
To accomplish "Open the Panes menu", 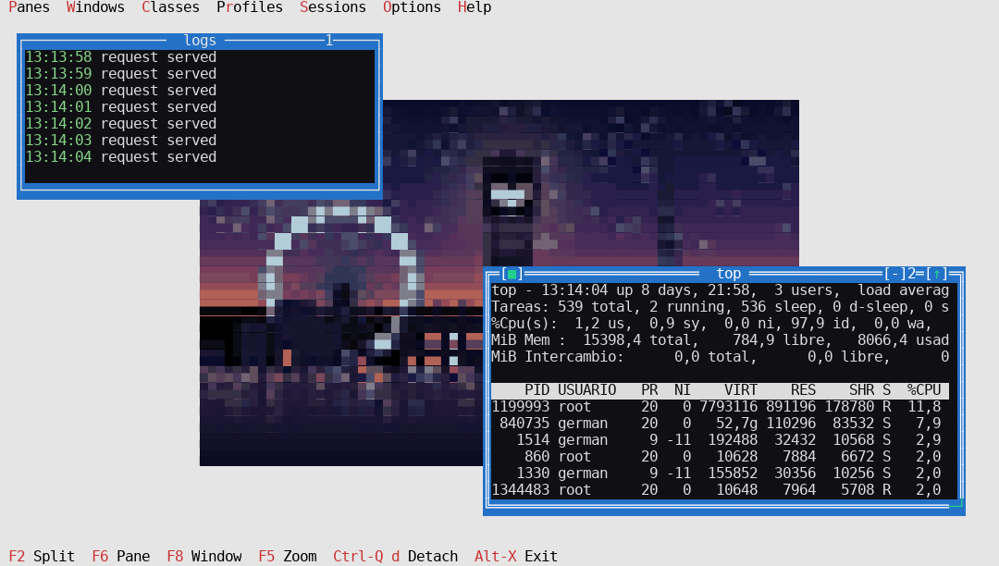I will 29,7.
